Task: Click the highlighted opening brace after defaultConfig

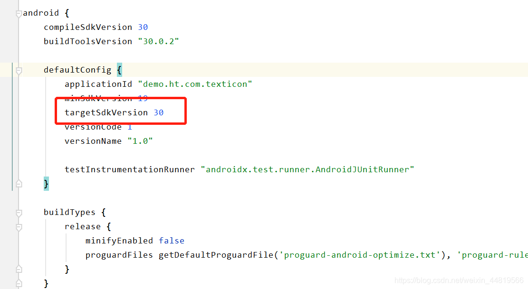Action: point(119,70)
